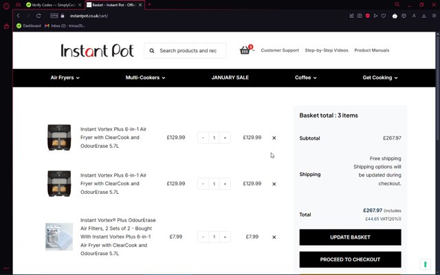The width and height of the screenshot is (440, 275).
Task: Click the search magnifier icon on site
Action: pos(152,51)
